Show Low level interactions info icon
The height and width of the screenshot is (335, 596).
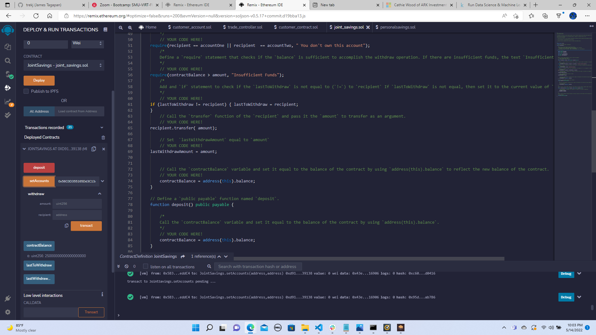click(102, 294)
